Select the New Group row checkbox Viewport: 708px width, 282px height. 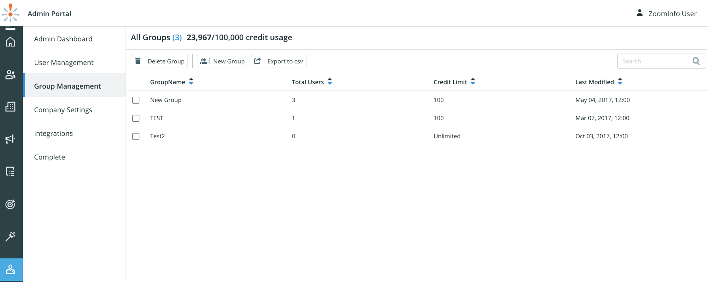136,100
